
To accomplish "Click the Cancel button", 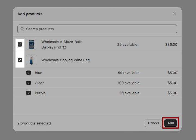I will tap(153, 123).
